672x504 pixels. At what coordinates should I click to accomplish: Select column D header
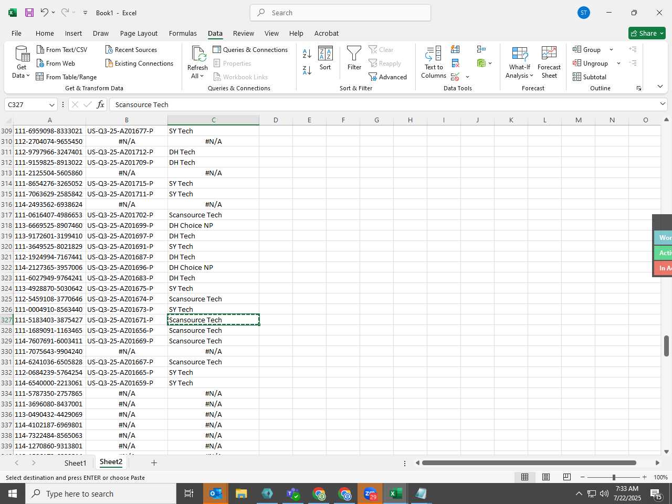pyautogui.click(x=276, y=120)
